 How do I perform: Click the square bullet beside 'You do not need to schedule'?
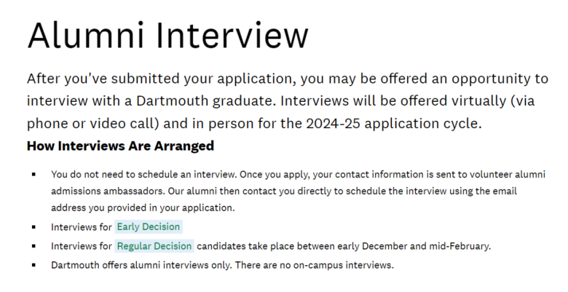coord(33,174)
